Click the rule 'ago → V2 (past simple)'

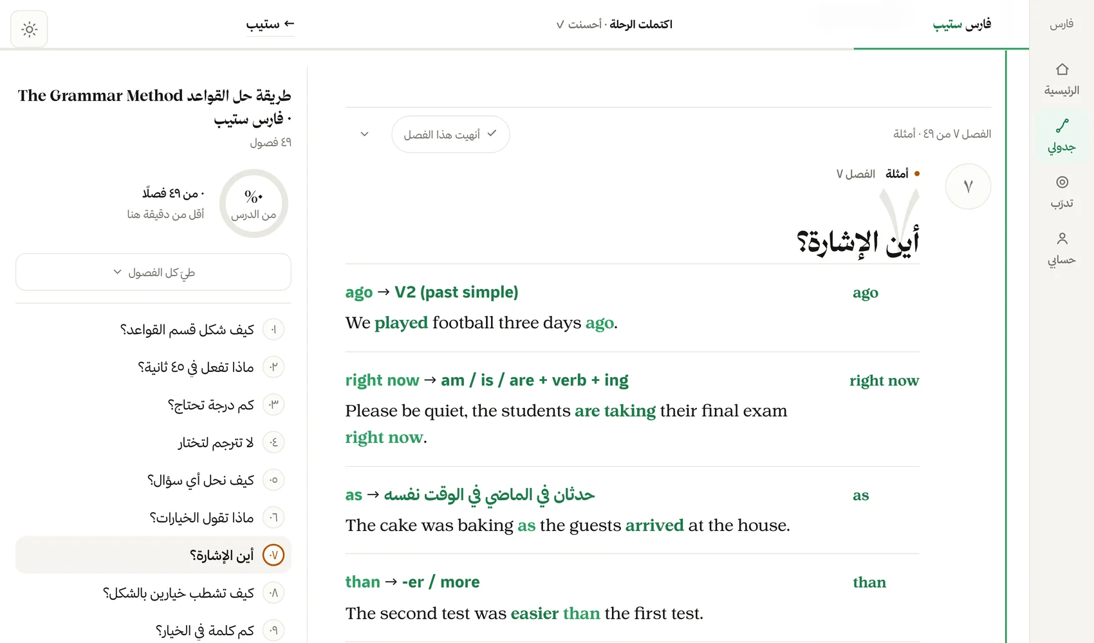pos(432,292)
